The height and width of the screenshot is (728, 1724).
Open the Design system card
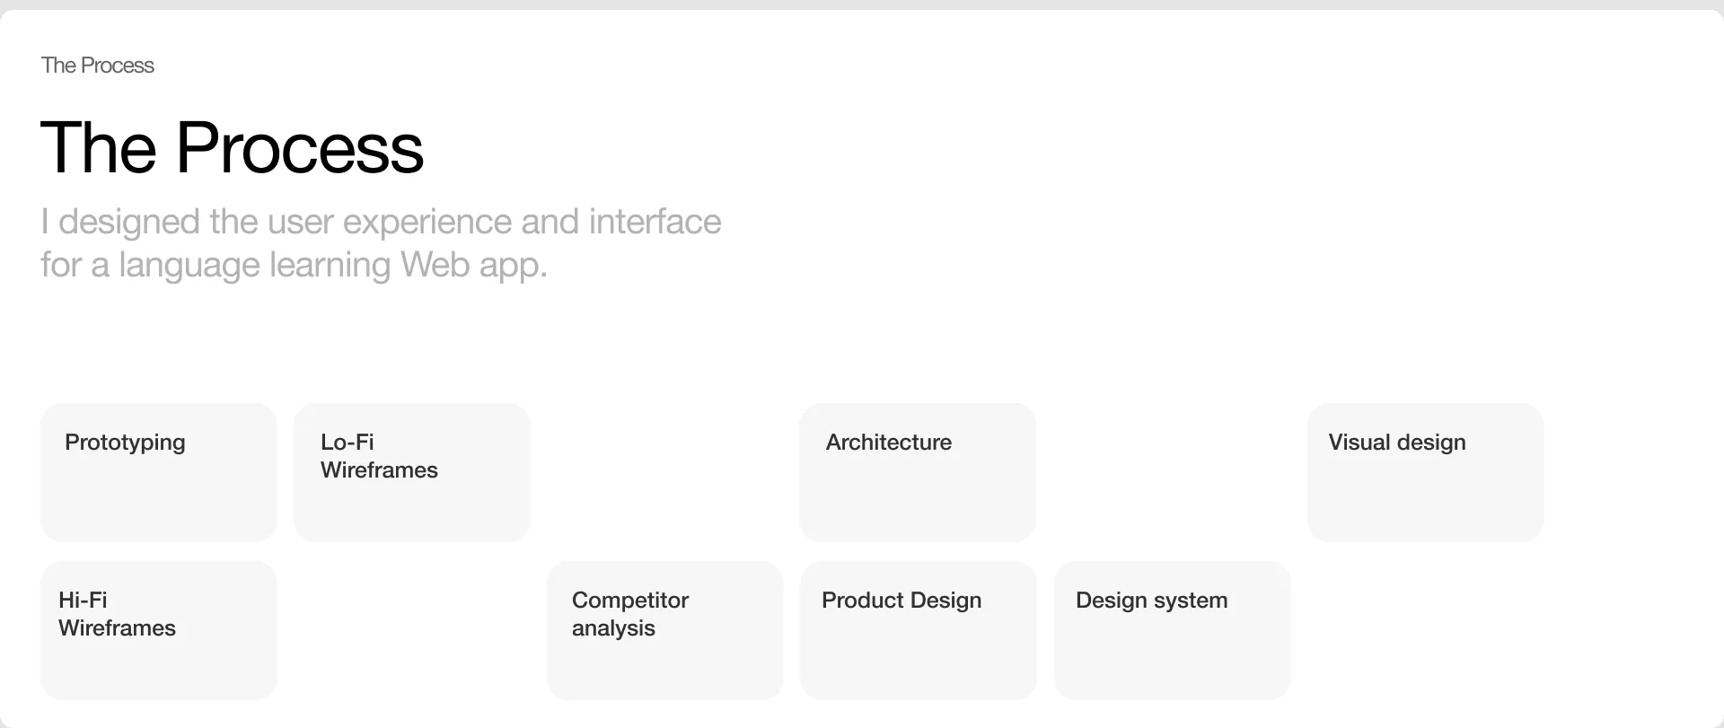pyautogui.click(x=1173, y=630)
